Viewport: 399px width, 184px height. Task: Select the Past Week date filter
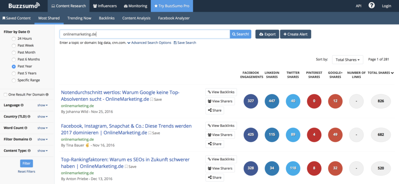[x=14, y=46]
